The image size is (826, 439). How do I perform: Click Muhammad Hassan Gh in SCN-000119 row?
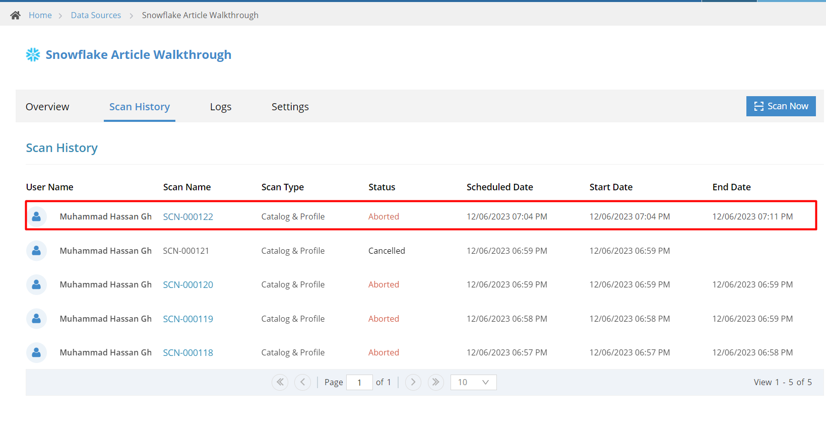click(x=106, y=319)
